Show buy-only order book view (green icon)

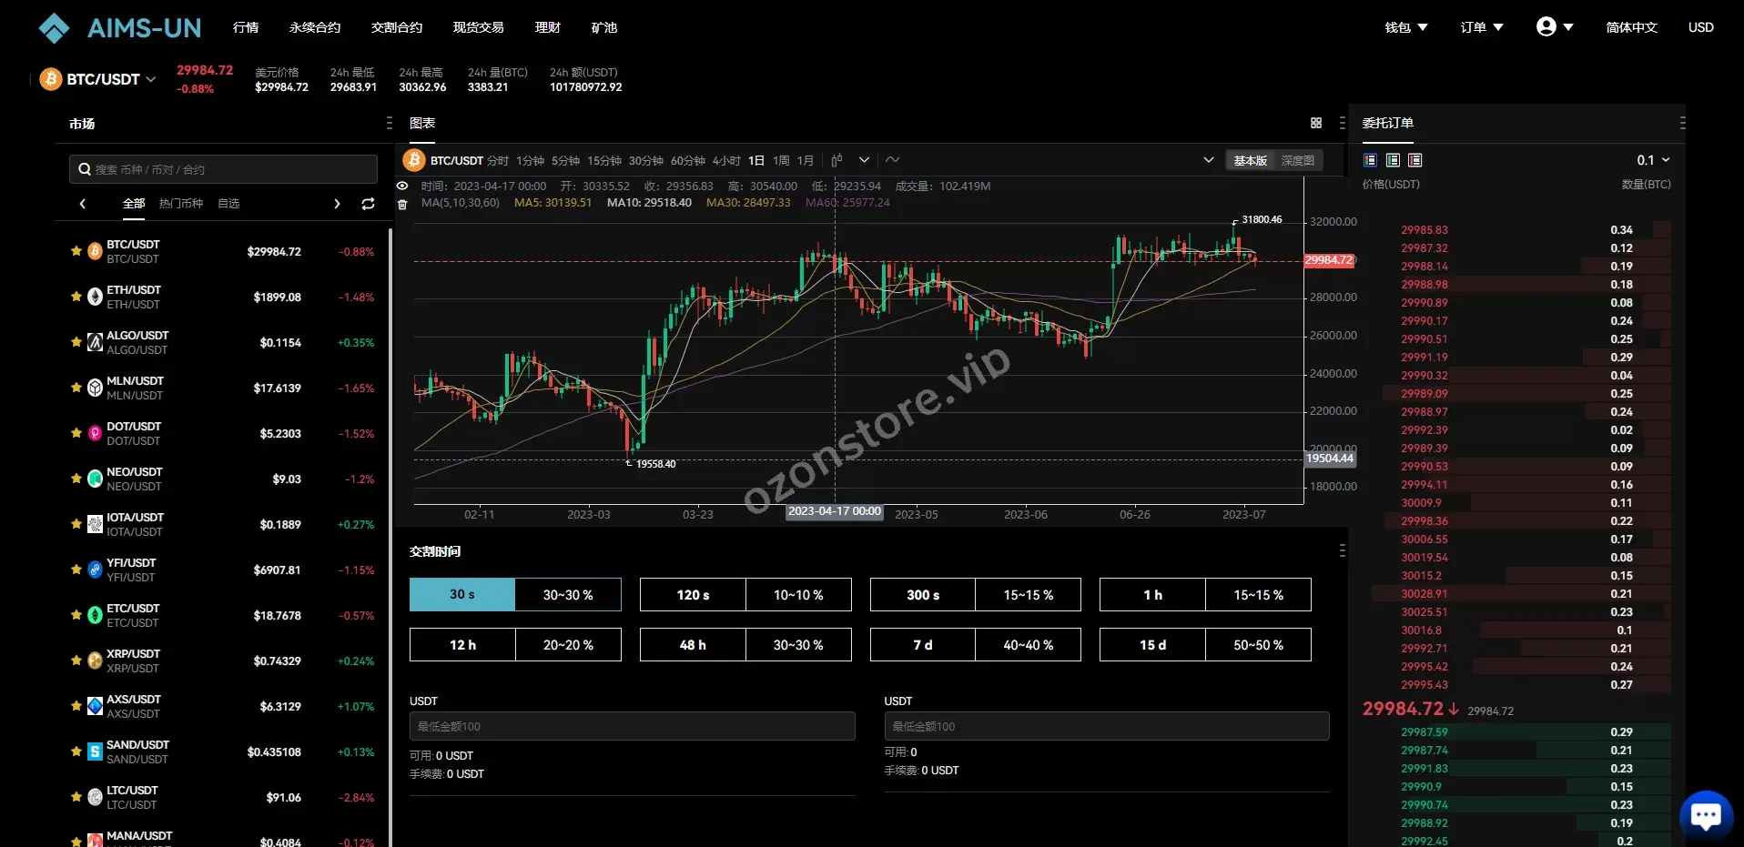pos(1393,160)
